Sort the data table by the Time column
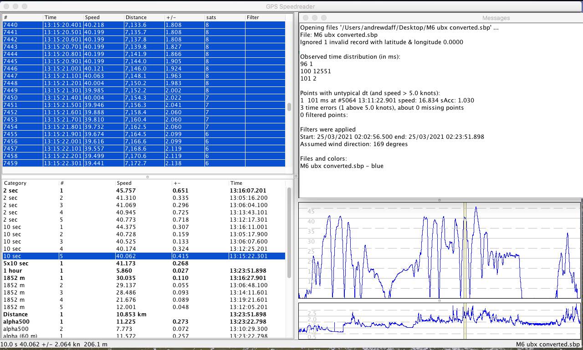The image size is (583, 350). [x=53, y=17]
